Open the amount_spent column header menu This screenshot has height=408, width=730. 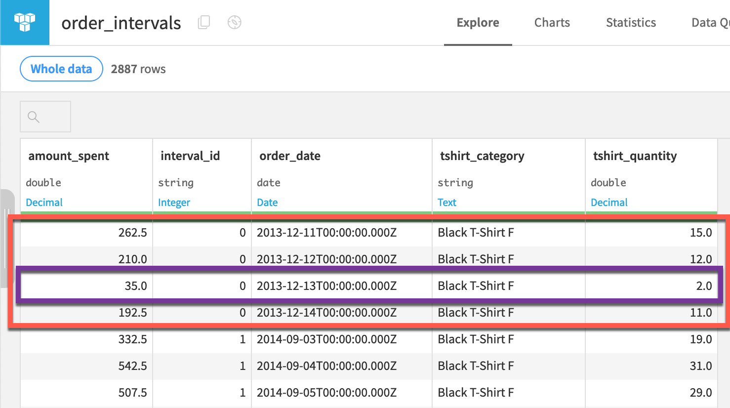(x=69, y=156)
